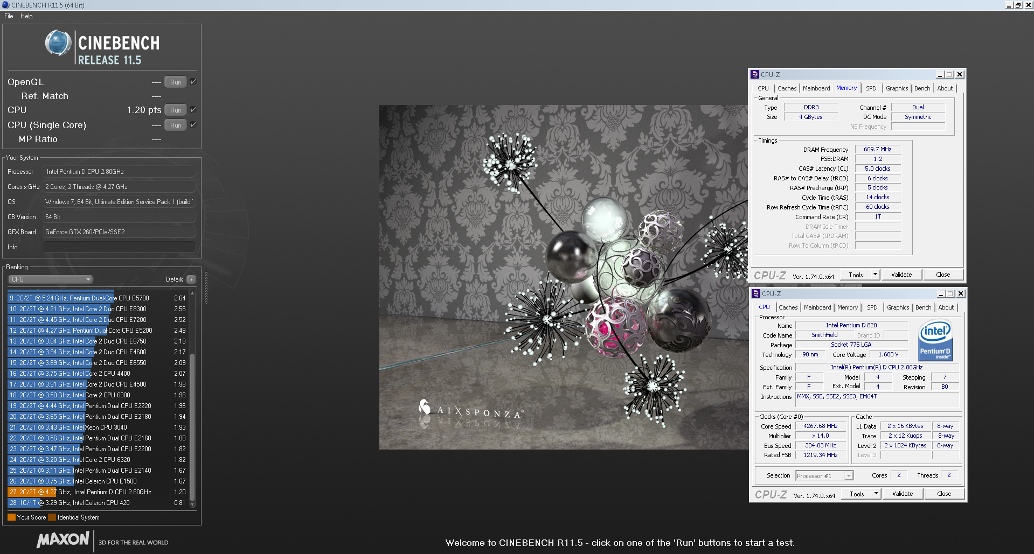Select ranking row Core 2 Duo CPU E7200
The width and height of the screenshot is (1034, 554).
(x=97, y=320)
